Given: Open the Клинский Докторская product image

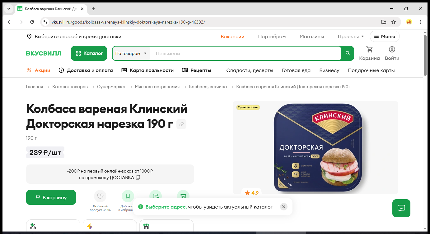Looking at the screenshot, I should [315, 148].
